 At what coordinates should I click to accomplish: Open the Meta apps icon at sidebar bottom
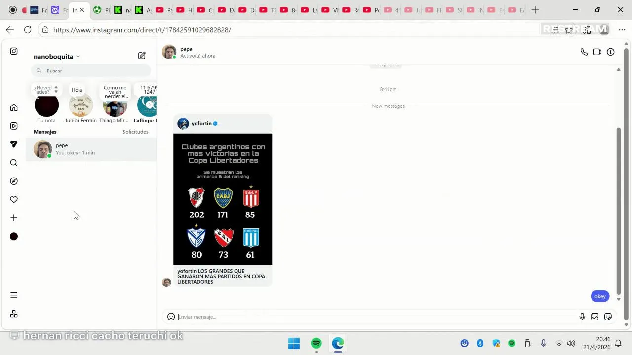(x=14, y=314)
